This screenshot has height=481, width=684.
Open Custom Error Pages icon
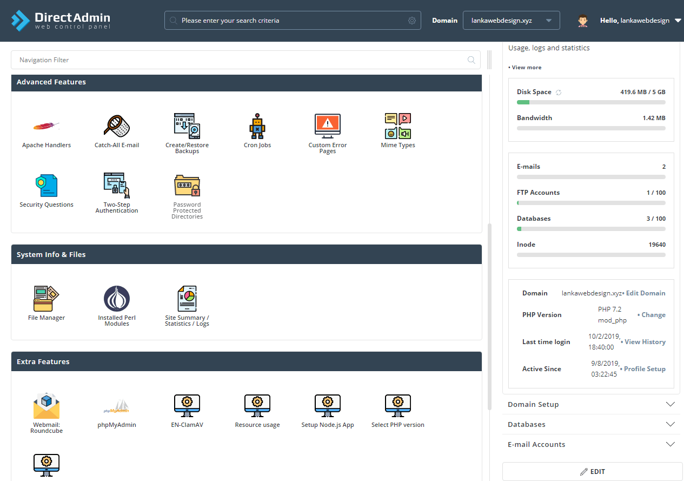(328, 126)
